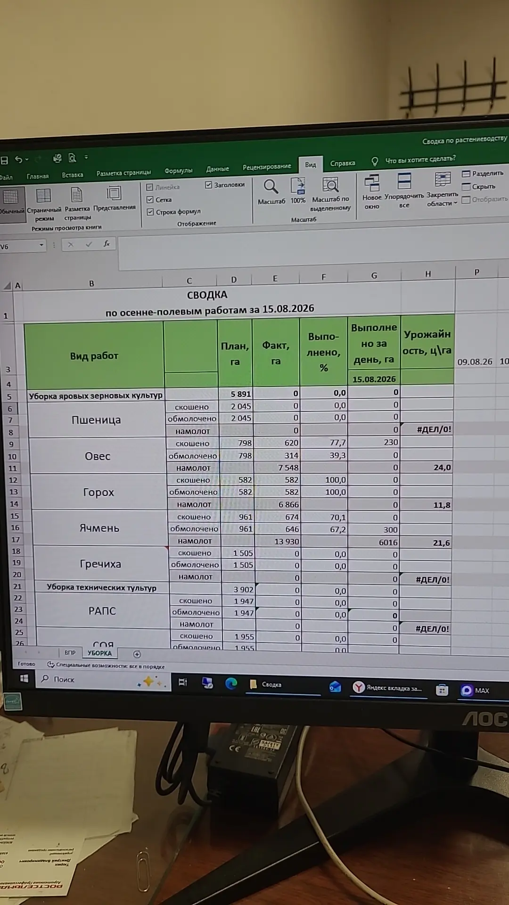Open the MAX app in the taskbar
The image size is (509, 905).
[x=475, y=691]
